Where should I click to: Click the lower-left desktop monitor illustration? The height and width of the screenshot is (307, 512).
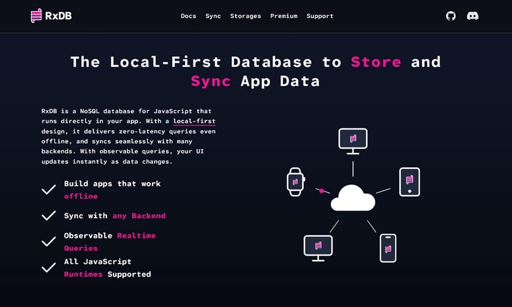coord(318,246)
